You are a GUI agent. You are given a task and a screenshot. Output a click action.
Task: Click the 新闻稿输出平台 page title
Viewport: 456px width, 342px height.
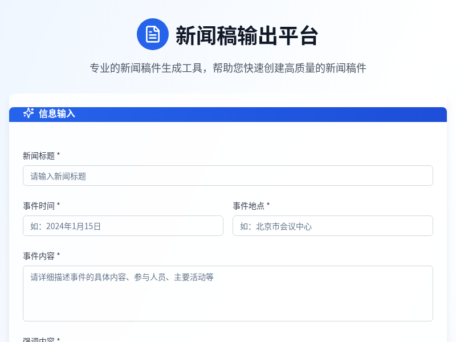click(247, 34)
